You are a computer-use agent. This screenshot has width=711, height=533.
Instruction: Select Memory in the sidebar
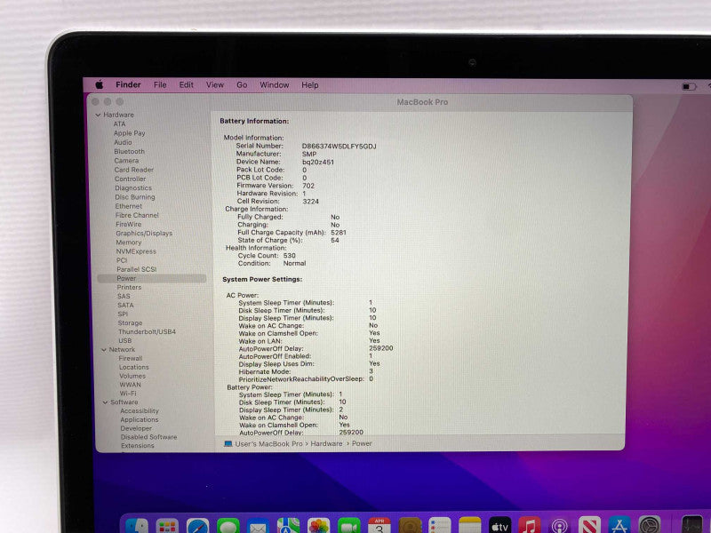tap(128, 243)
